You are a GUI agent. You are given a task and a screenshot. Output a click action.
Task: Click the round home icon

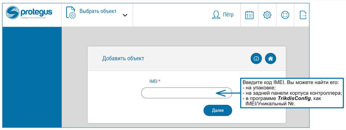tap(270, 59)
